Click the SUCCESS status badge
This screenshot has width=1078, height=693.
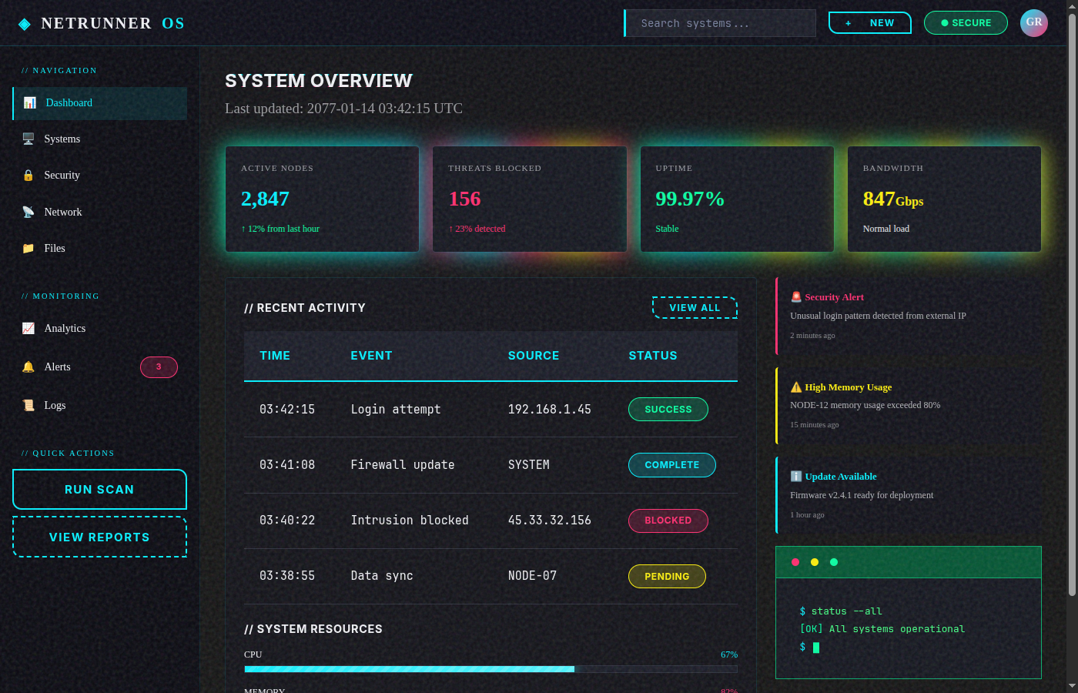pyautogui.click(x=668, y=410)
